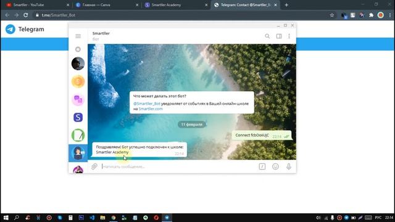This screenshot has width=395, height=222.
Task: Click the РУС language indicator
Action: point(378,218)
